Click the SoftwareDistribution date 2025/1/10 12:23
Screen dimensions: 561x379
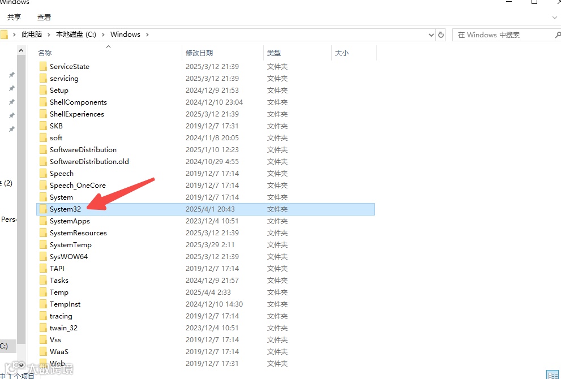(x=212, y=149)
